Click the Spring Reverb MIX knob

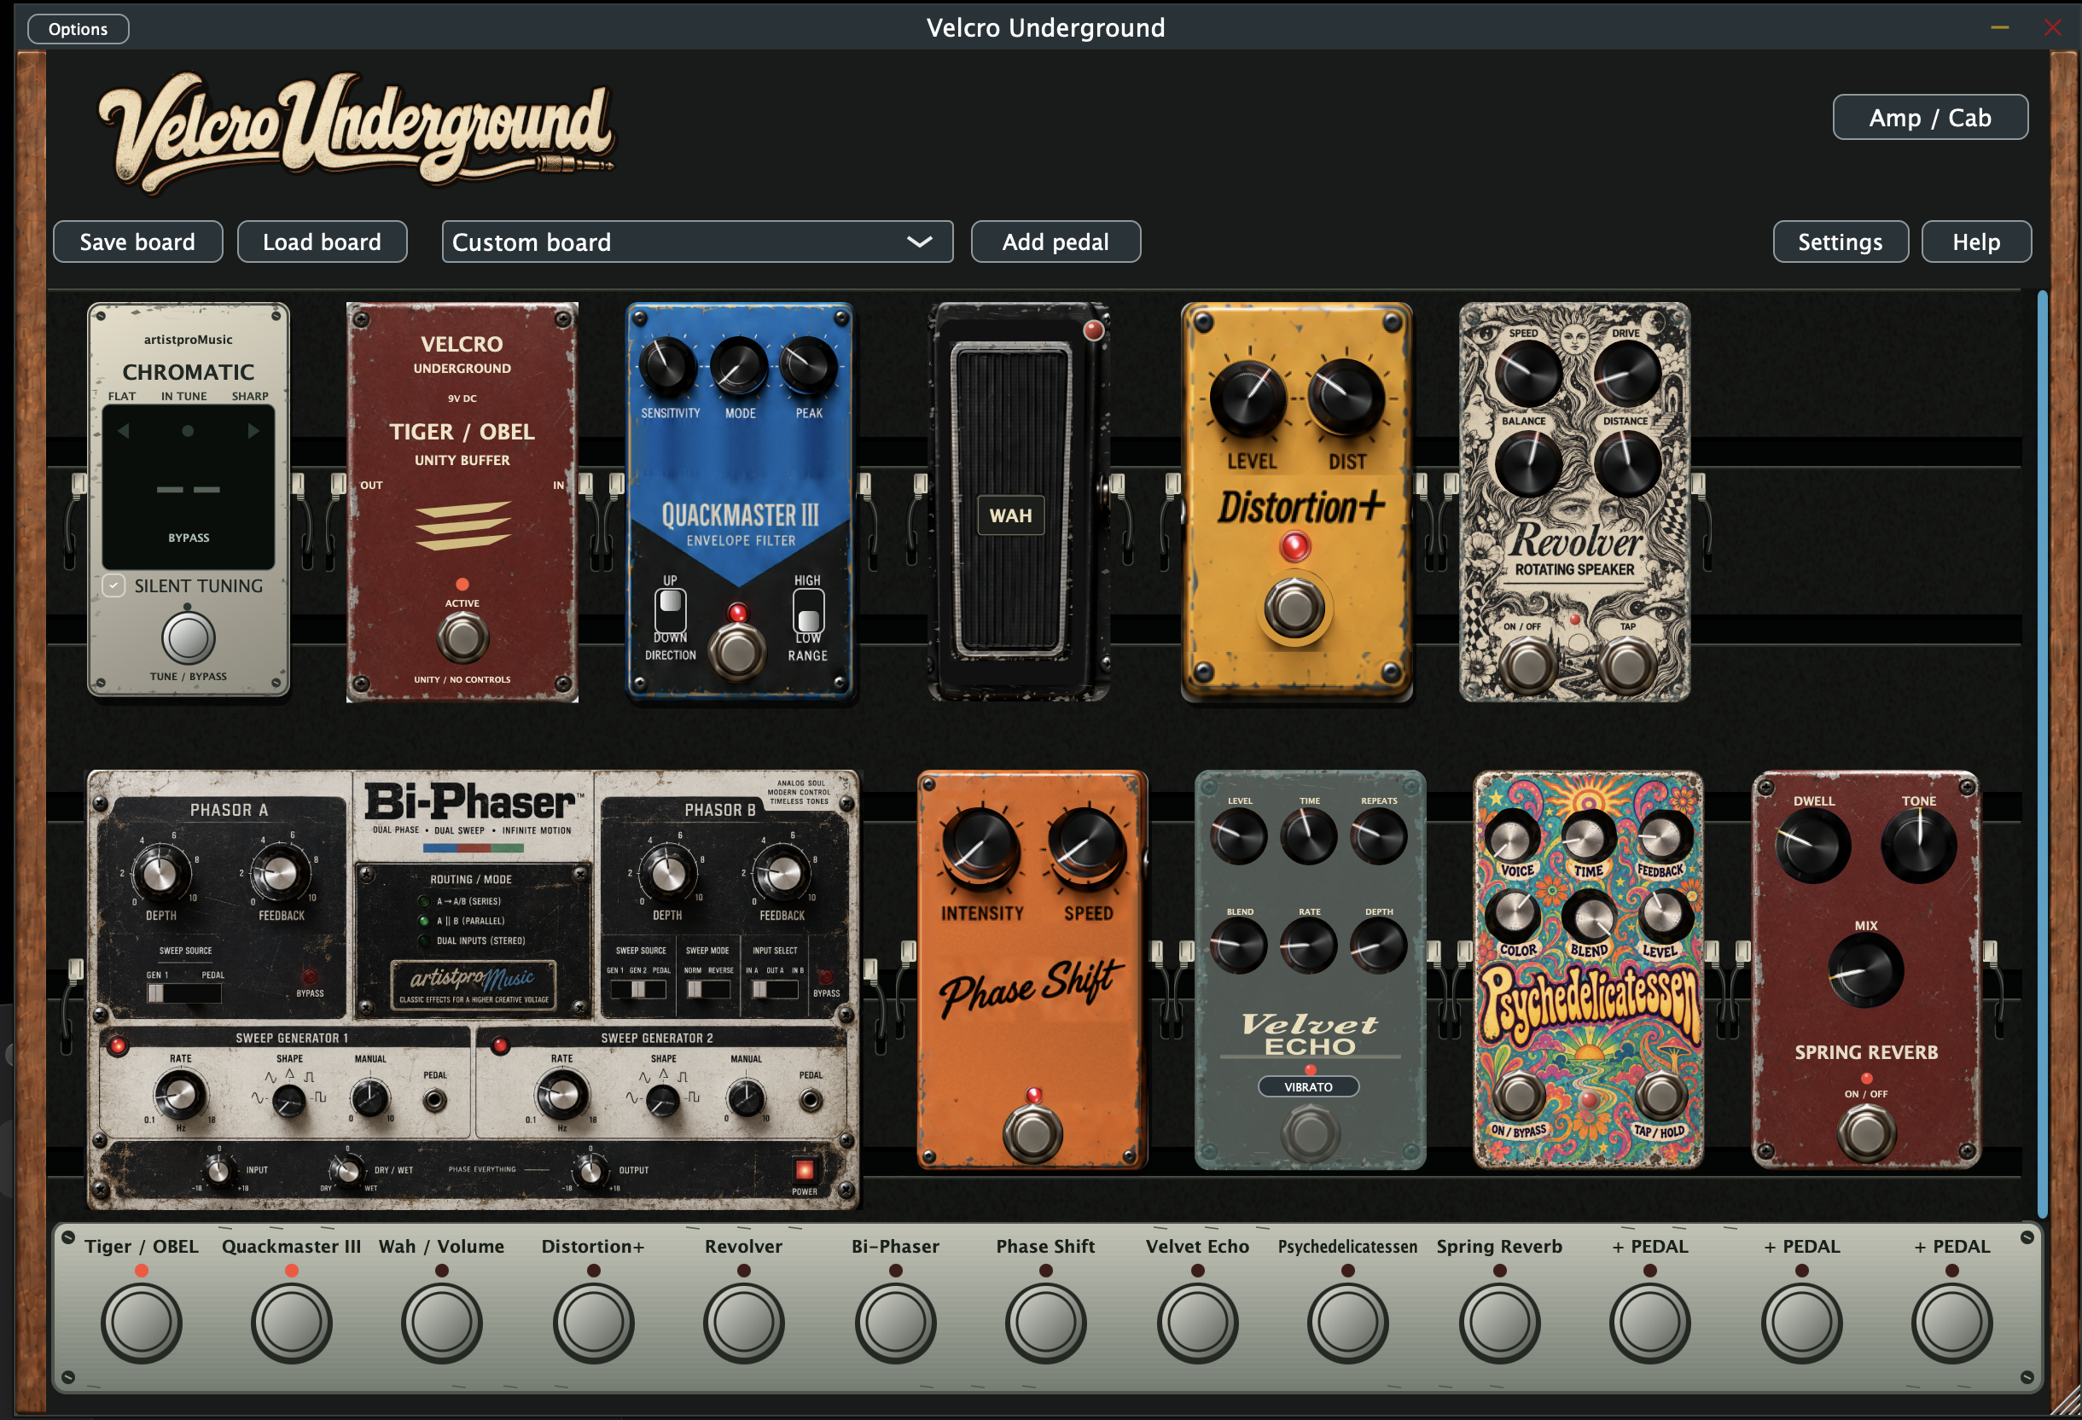(x=1865, y=971)
